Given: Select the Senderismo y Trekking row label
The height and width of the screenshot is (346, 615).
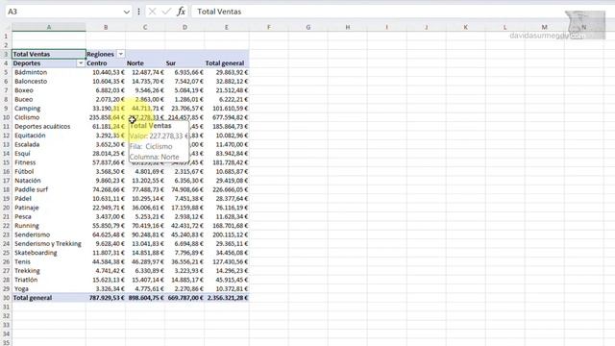Looking at the screenshot, I should click(48, 243).
